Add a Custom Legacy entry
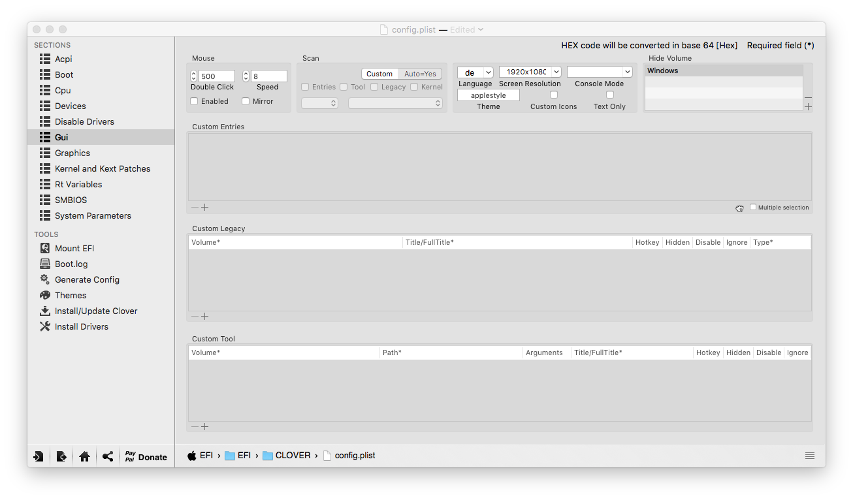 point(205,316)
